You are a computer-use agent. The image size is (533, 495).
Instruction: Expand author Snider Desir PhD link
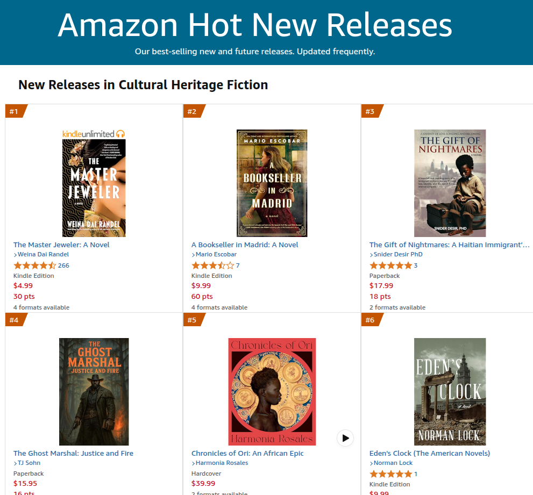click(x=396, y=254)
